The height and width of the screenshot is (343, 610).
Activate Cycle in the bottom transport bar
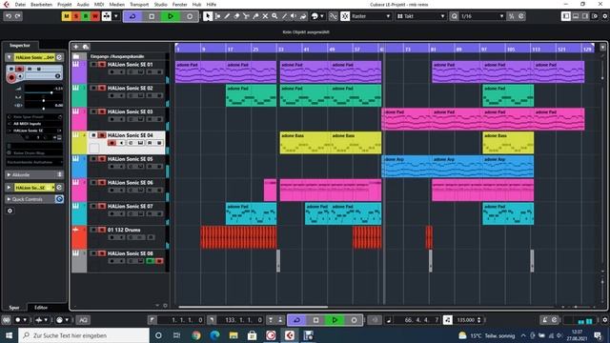point(296,320)
